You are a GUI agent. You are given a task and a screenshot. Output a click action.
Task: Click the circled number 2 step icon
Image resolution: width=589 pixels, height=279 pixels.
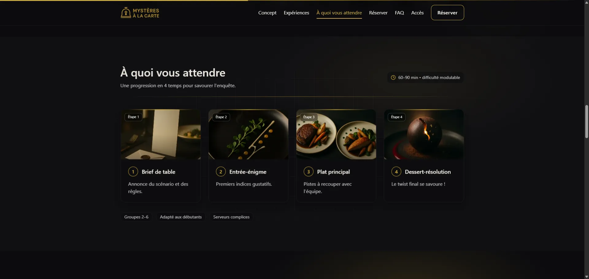coord(221,172)
